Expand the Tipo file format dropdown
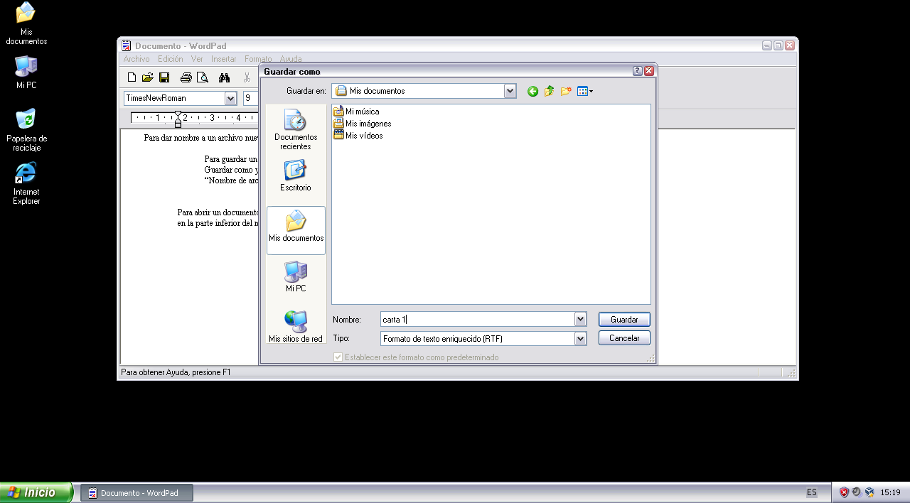910x503 pixels. click(x=581, y=339)
